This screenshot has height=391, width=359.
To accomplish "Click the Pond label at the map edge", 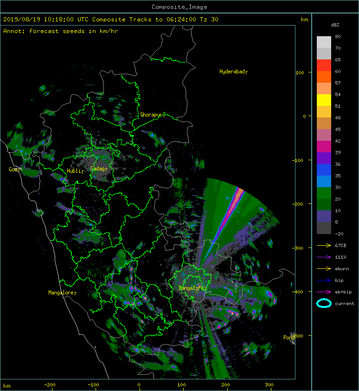I will [x=289, y=338].
